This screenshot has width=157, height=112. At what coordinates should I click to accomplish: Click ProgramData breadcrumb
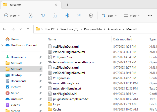point(93,29)
